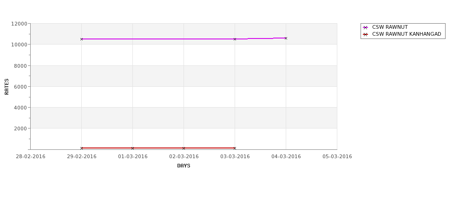The image size is (453, 199).
Task: Click the CSW RAWNUT KANHANGAD legend marker icon
Action: (365, 34)
